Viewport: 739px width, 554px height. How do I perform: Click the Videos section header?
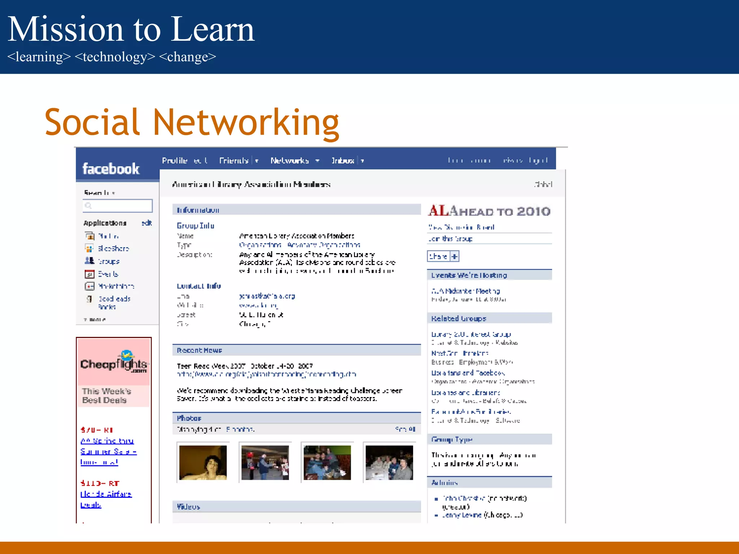(297, 506)
